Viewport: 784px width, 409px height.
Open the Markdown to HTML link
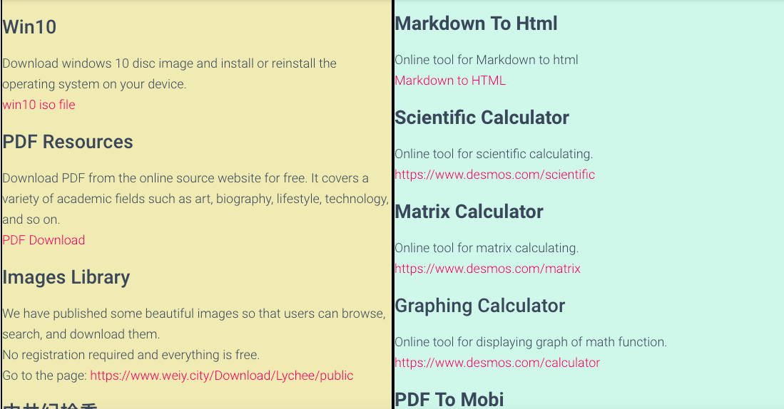point(450,81)
